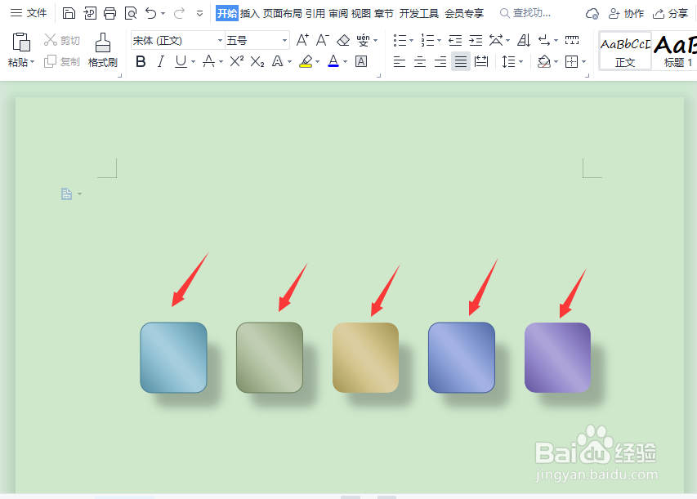Click the show paragraph marks icon
The image size is (697, 499).
pos(544,41)
